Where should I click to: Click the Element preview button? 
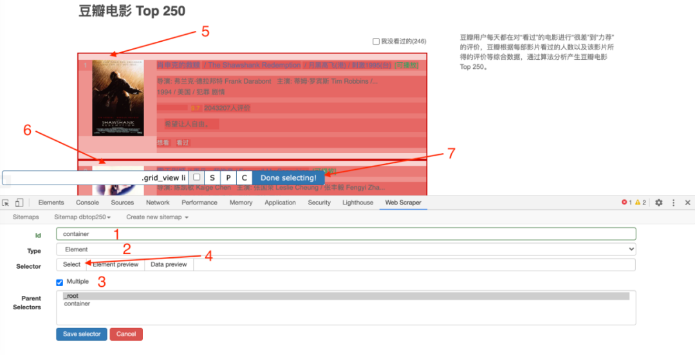point(116,264)
